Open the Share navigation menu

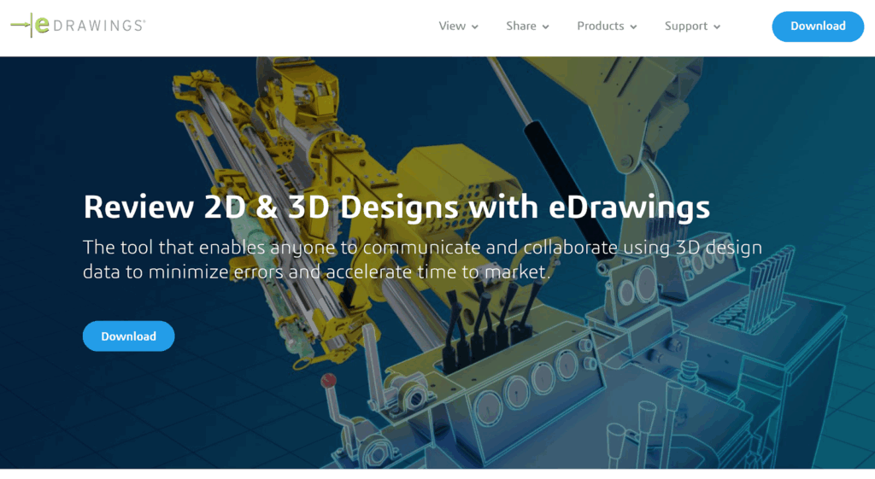tap(520, 26)
